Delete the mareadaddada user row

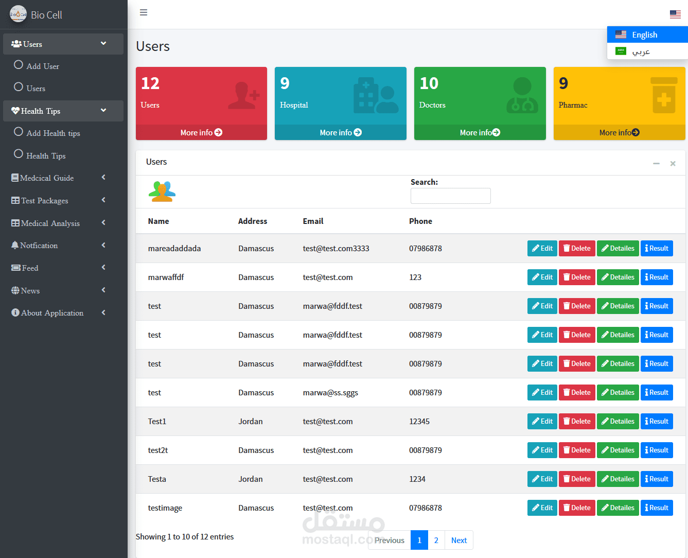click(x=577, y=248)
